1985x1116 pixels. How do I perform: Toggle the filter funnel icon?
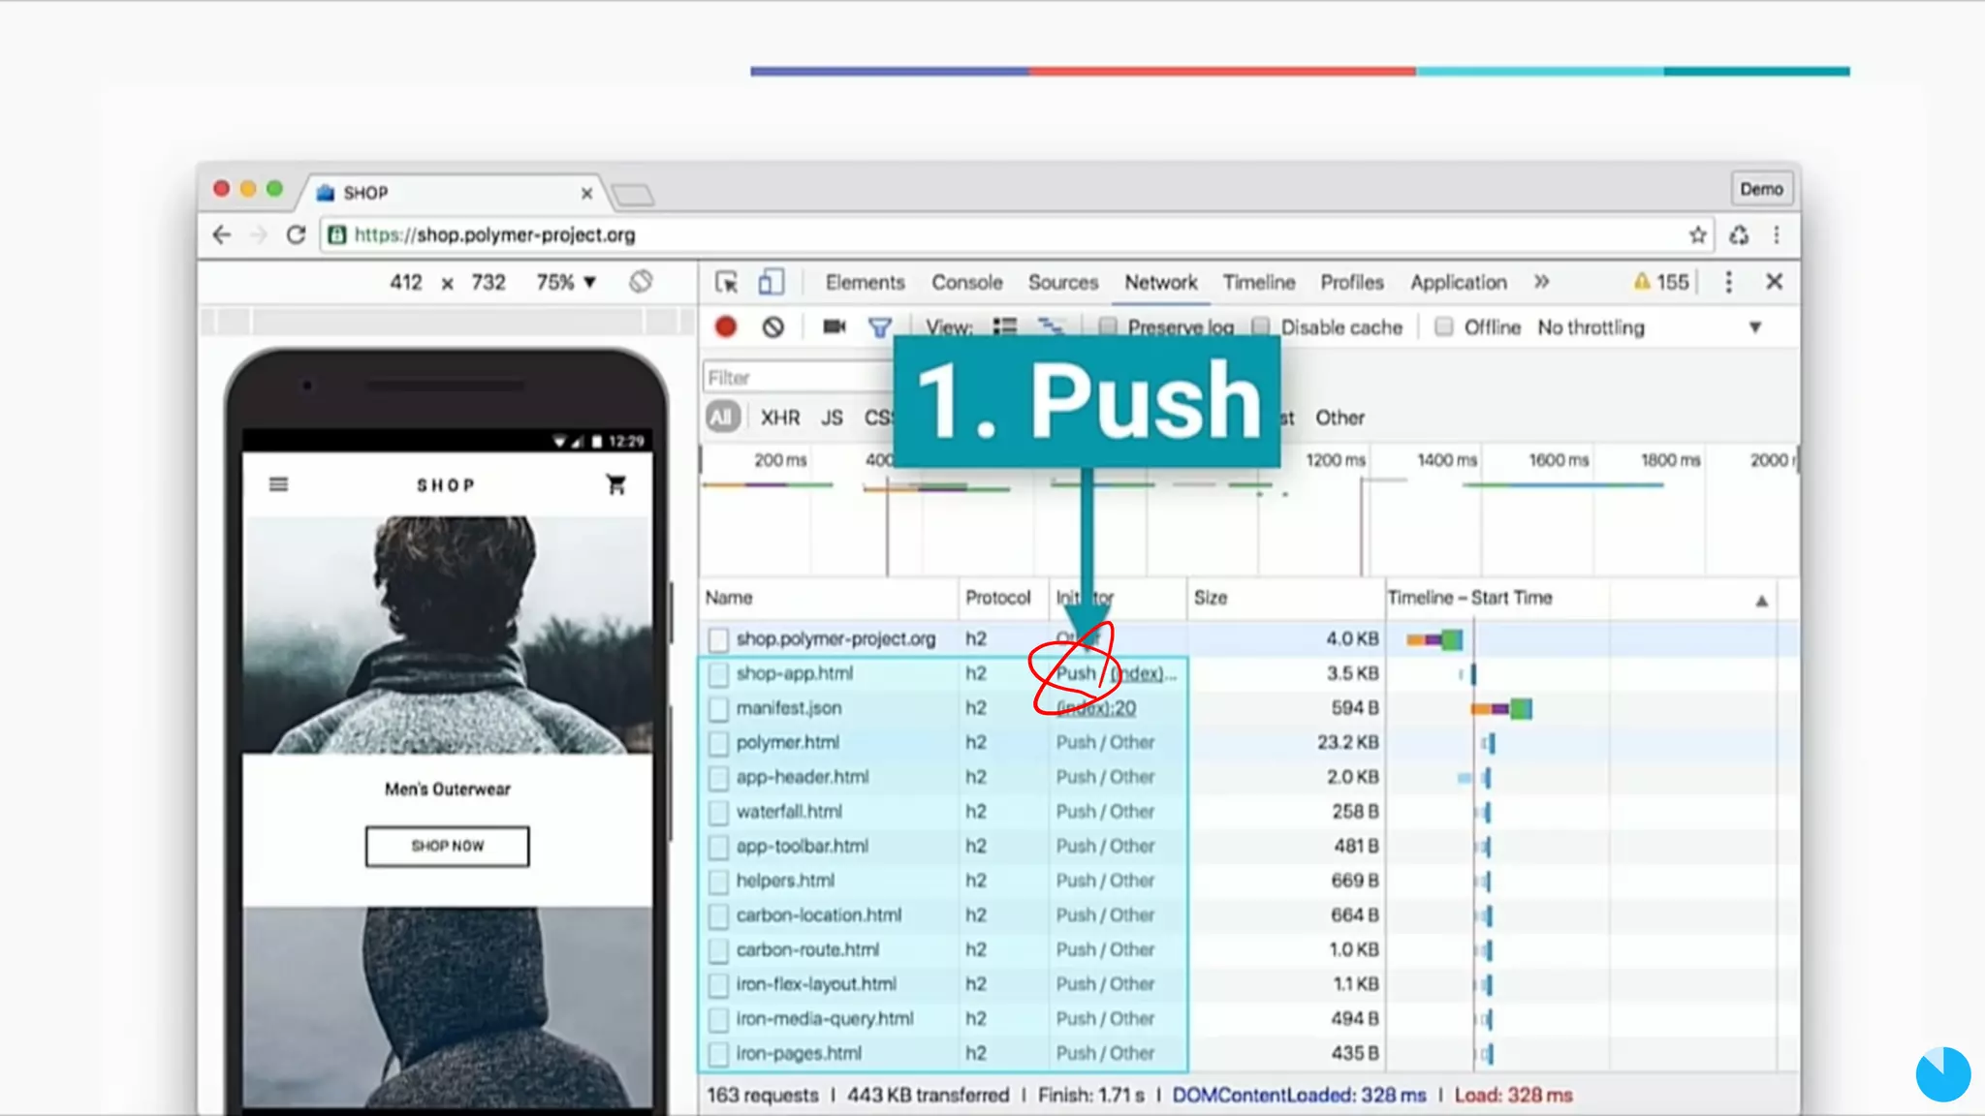[x=879, y=327]
